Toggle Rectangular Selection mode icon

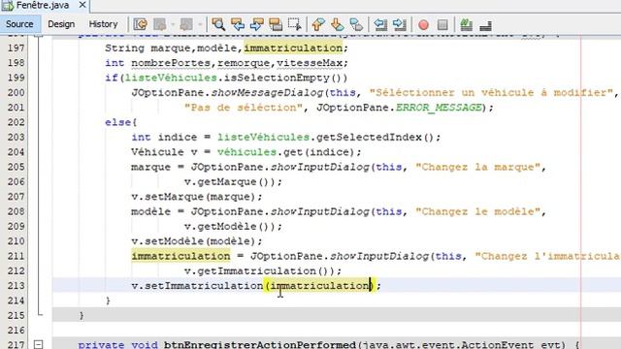coord(295,24)
